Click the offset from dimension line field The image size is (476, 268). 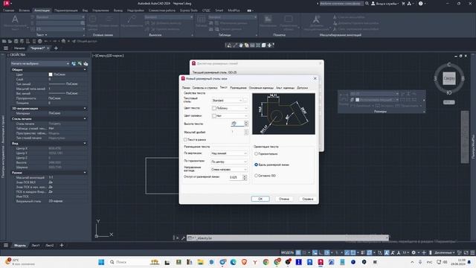pos(235,177)
